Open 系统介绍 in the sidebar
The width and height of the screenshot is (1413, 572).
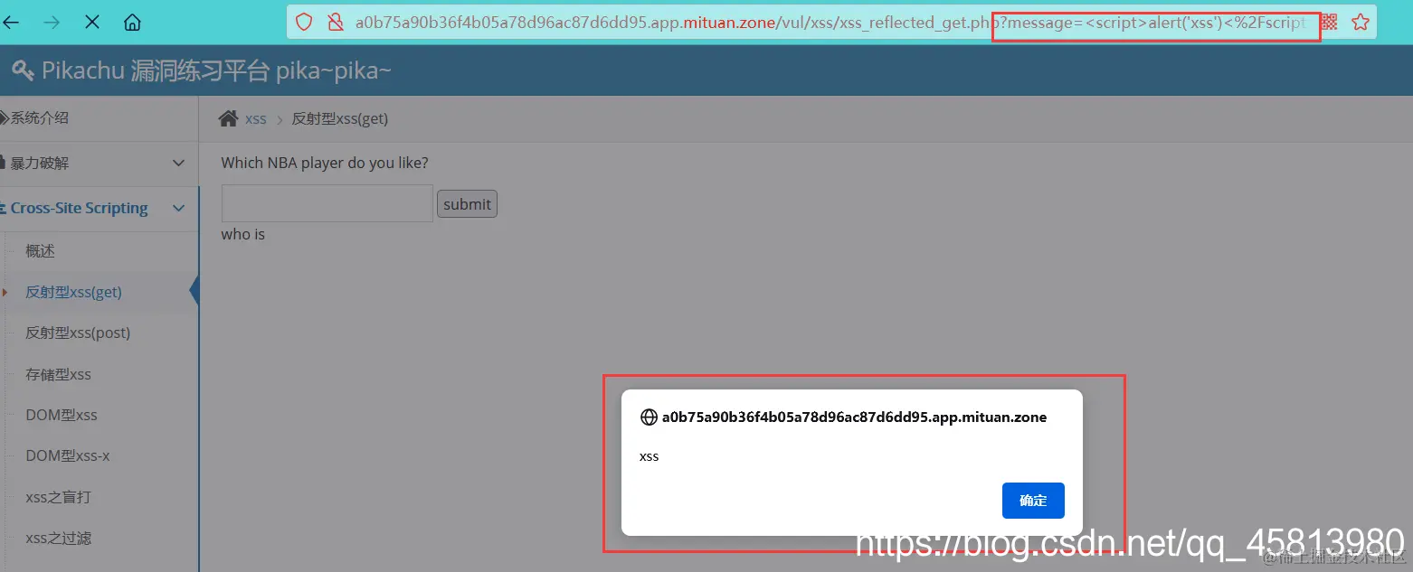[x=100, y=118]
